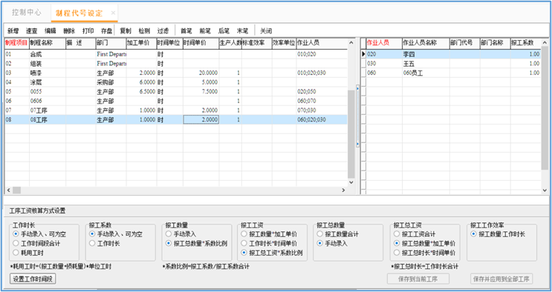
Task: Click 采购部 department cell of row 04
Action: (x=111, y=82)
